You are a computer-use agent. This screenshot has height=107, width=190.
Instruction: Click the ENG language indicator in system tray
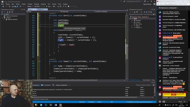176,105
